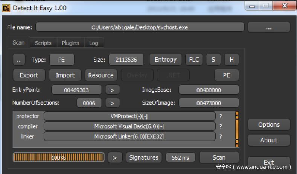
Task: Show the Entropy analysis
Action: click(165, 60)
